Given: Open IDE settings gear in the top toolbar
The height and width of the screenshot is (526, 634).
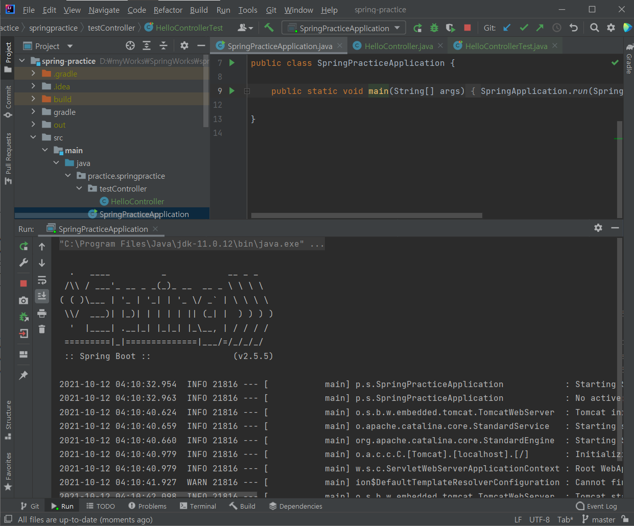Looking at the screenshot, I should pos(611,28).
